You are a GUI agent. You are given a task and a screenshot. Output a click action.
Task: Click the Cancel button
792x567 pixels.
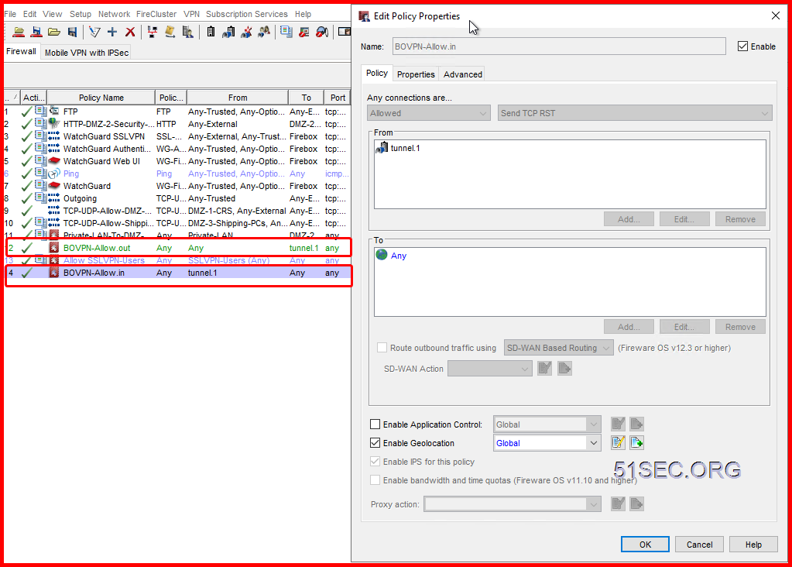point(700,545)
